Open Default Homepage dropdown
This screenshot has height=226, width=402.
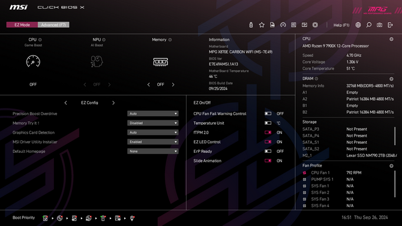tap(153, 151)
